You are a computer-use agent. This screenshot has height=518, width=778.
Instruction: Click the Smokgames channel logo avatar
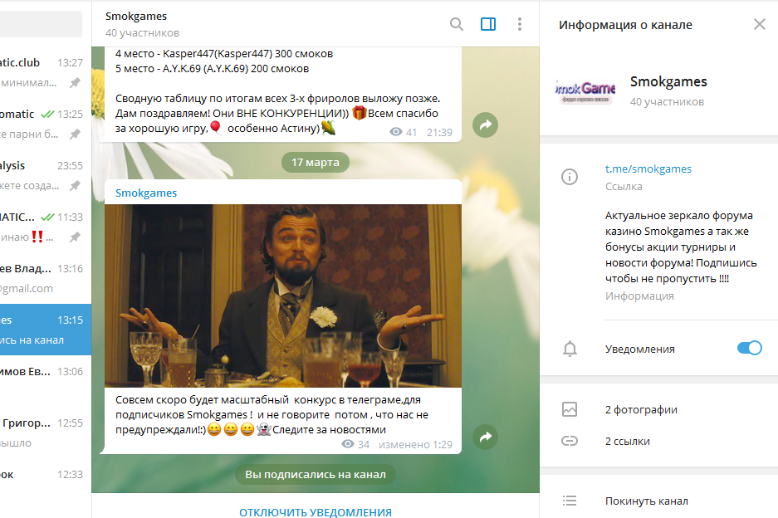[x=585, y=90]
